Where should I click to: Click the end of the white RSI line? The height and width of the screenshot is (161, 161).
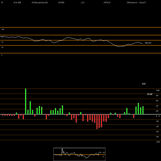(x=143, y=43)
